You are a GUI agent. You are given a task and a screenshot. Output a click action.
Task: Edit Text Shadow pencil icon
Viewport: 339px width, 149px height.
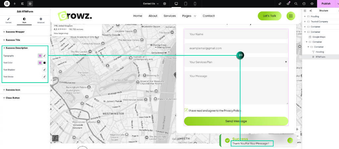click(x=44, y=70)
